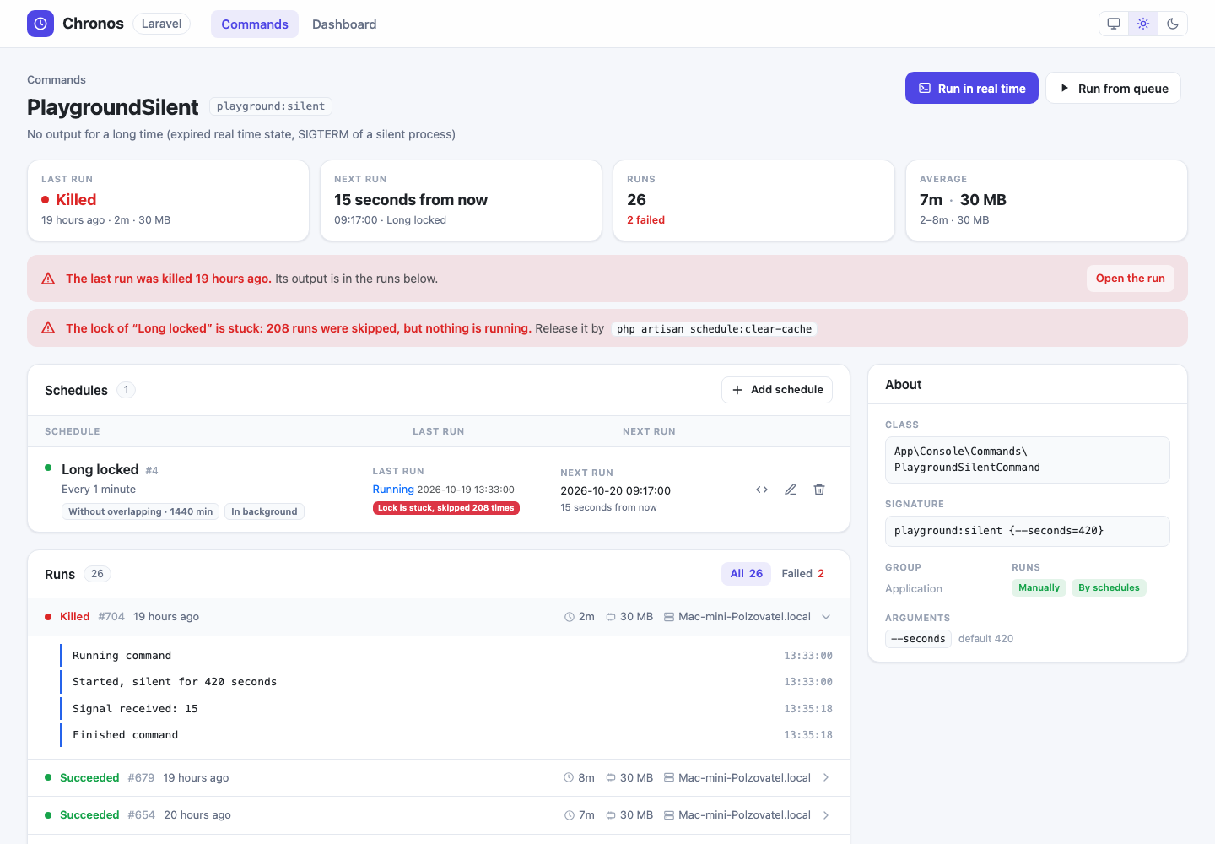Click Run from queue button
This screenshot has height=844, width=1215.
1113,88
